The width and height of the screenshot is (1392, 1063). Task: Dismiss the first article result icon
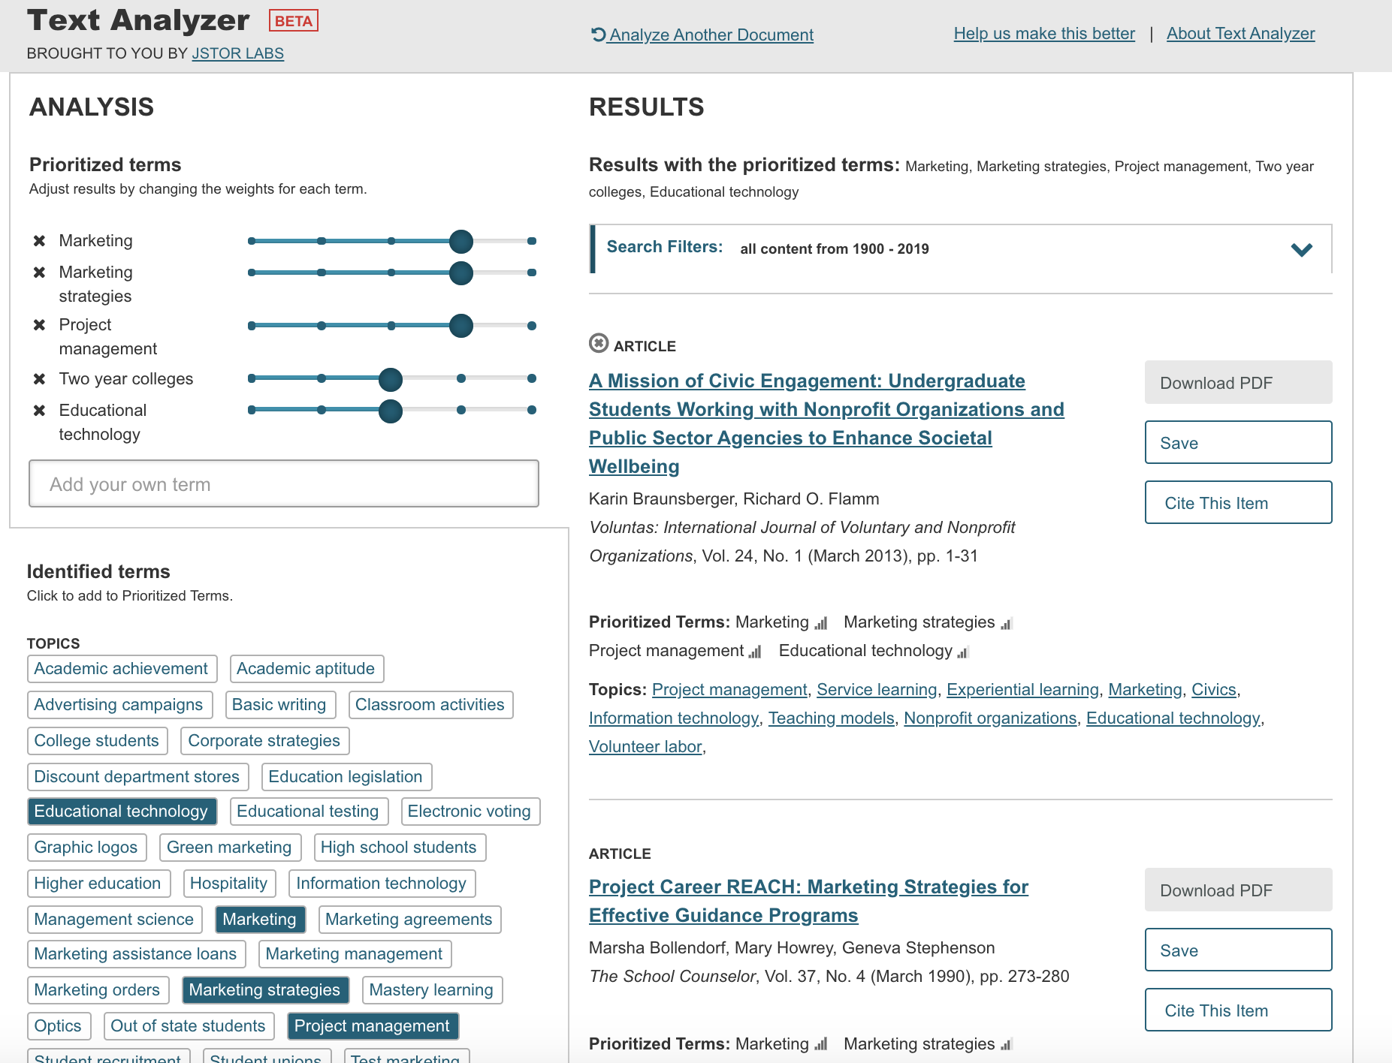coord(599,344)
